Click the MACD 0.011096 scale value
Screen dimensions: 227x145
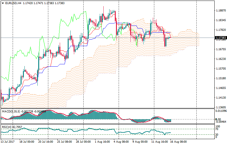point(221,111)
